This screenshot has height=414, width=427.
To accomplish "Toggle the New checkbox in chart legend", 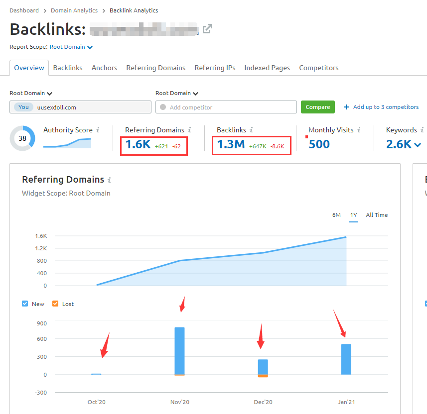I will 25,304.
